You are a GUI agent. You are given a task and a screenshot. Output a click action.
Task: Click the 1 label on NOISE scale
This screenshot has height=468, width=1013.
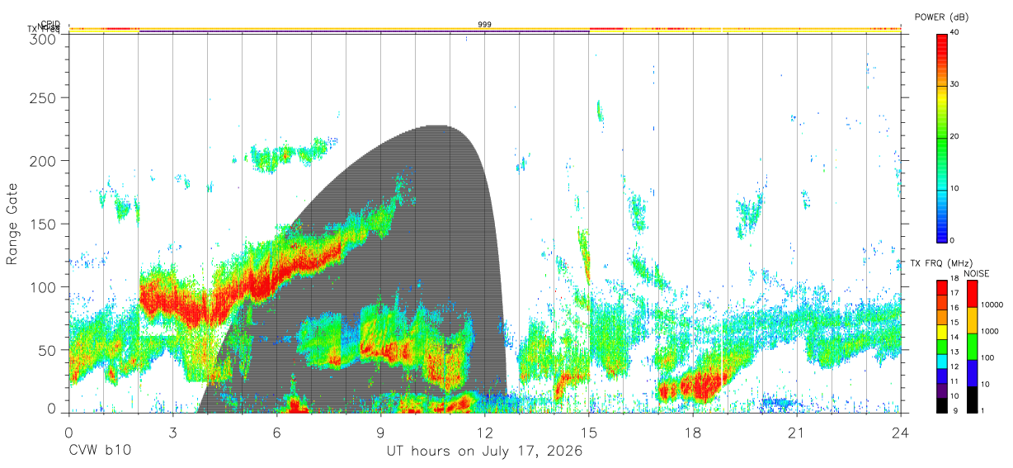point(982,410)
